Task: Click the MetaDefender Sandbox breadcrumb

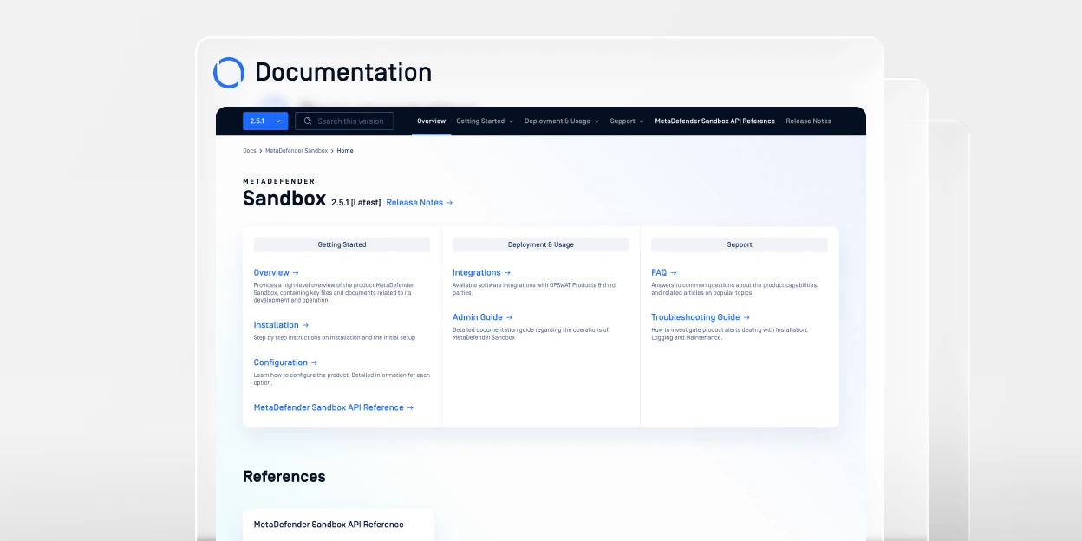Action: [297, 151]
